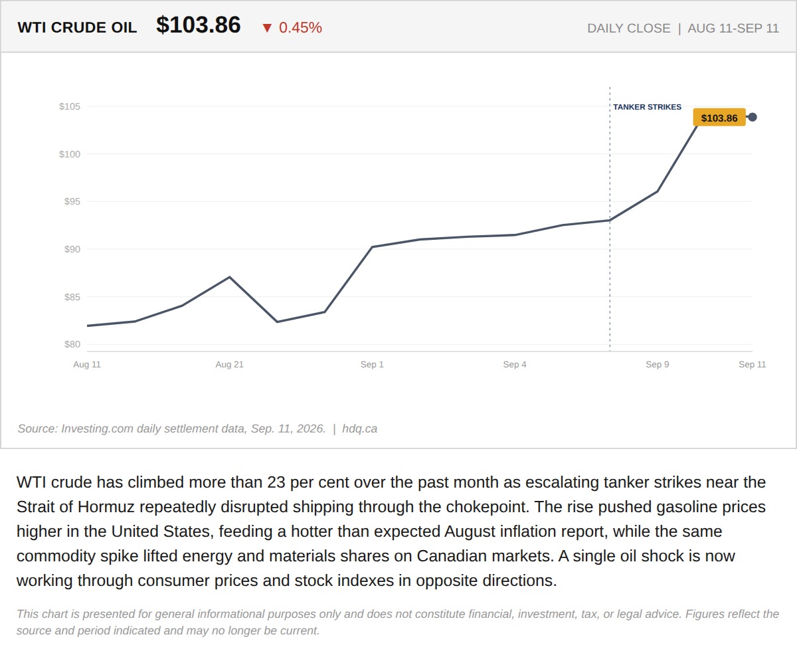Click the disclaimer text below the article
Image resolution: width=797 pixels, height=665 pixels.
click(398, 622)
